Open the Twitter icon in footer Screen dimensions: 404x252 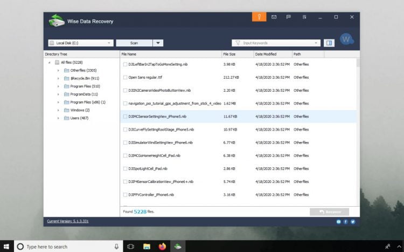coord(353,222)
